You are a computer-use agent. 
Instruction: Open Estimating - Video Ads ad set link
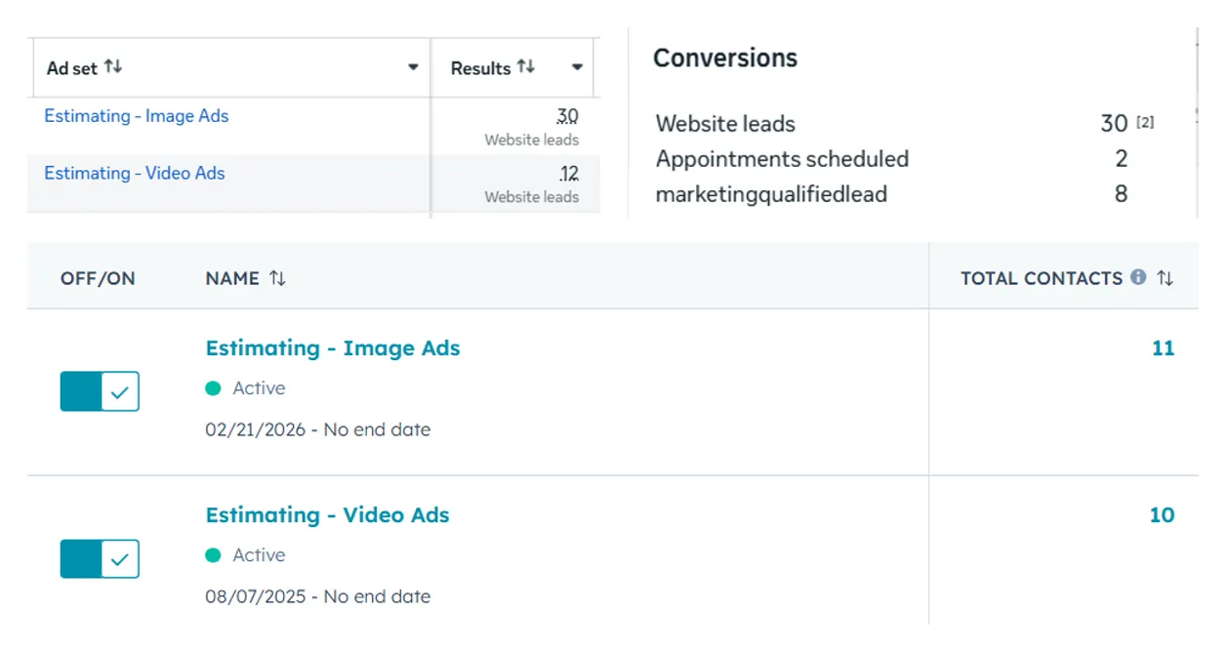pyautogui.click(x=135, y=174)
